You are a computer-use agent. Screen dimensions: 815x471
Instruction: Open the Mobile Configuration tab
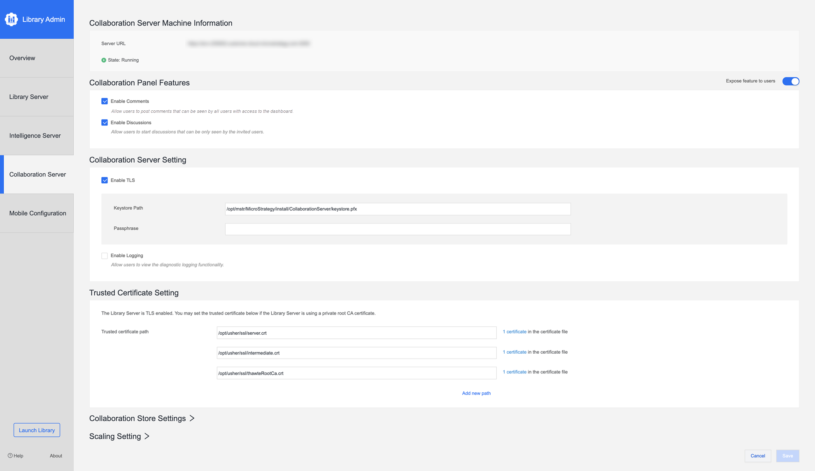point(37,213)
